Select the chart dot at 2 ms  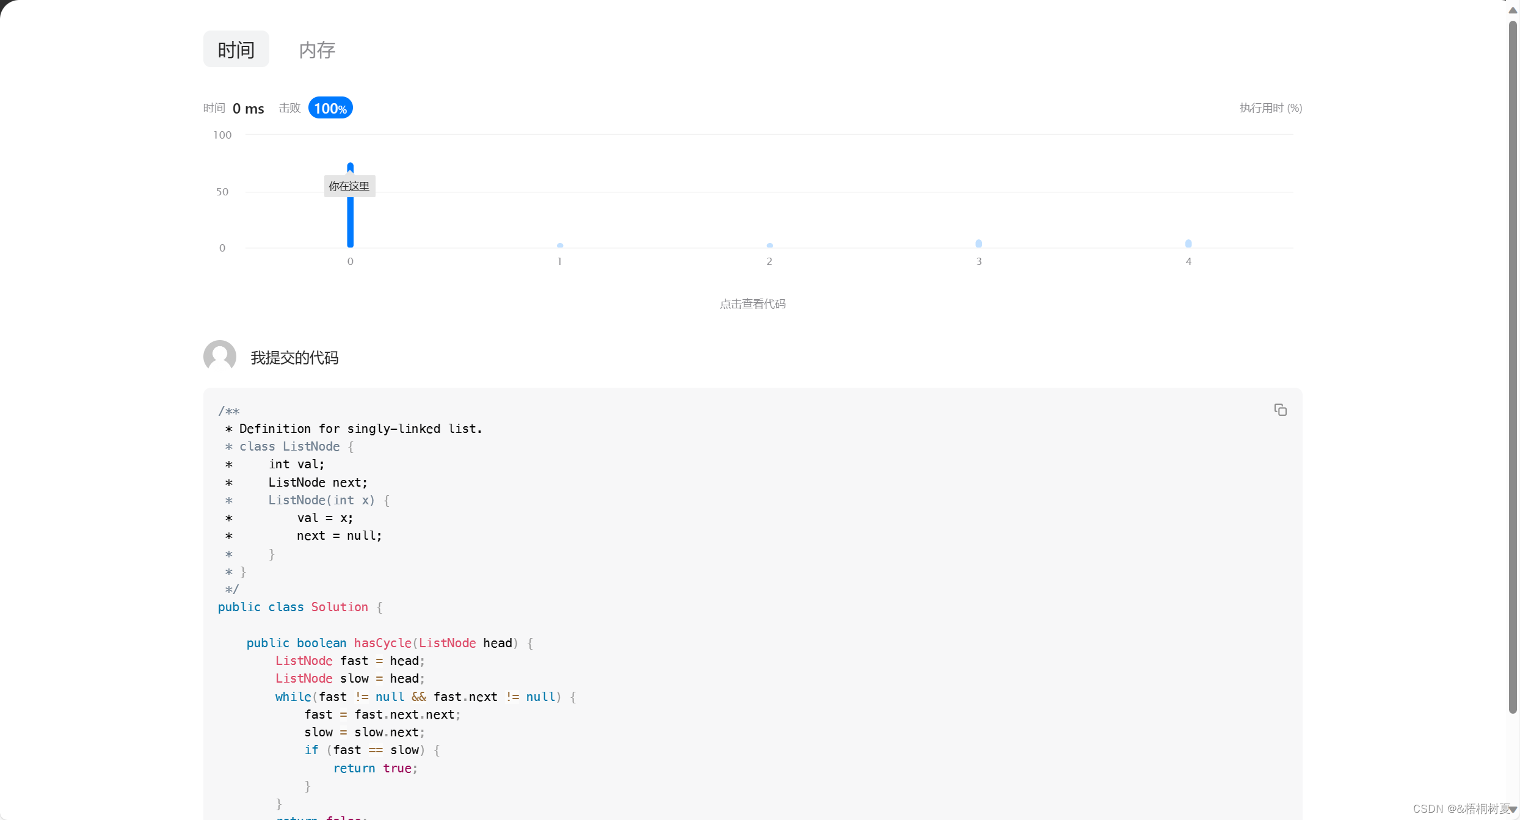click(769, 245)
